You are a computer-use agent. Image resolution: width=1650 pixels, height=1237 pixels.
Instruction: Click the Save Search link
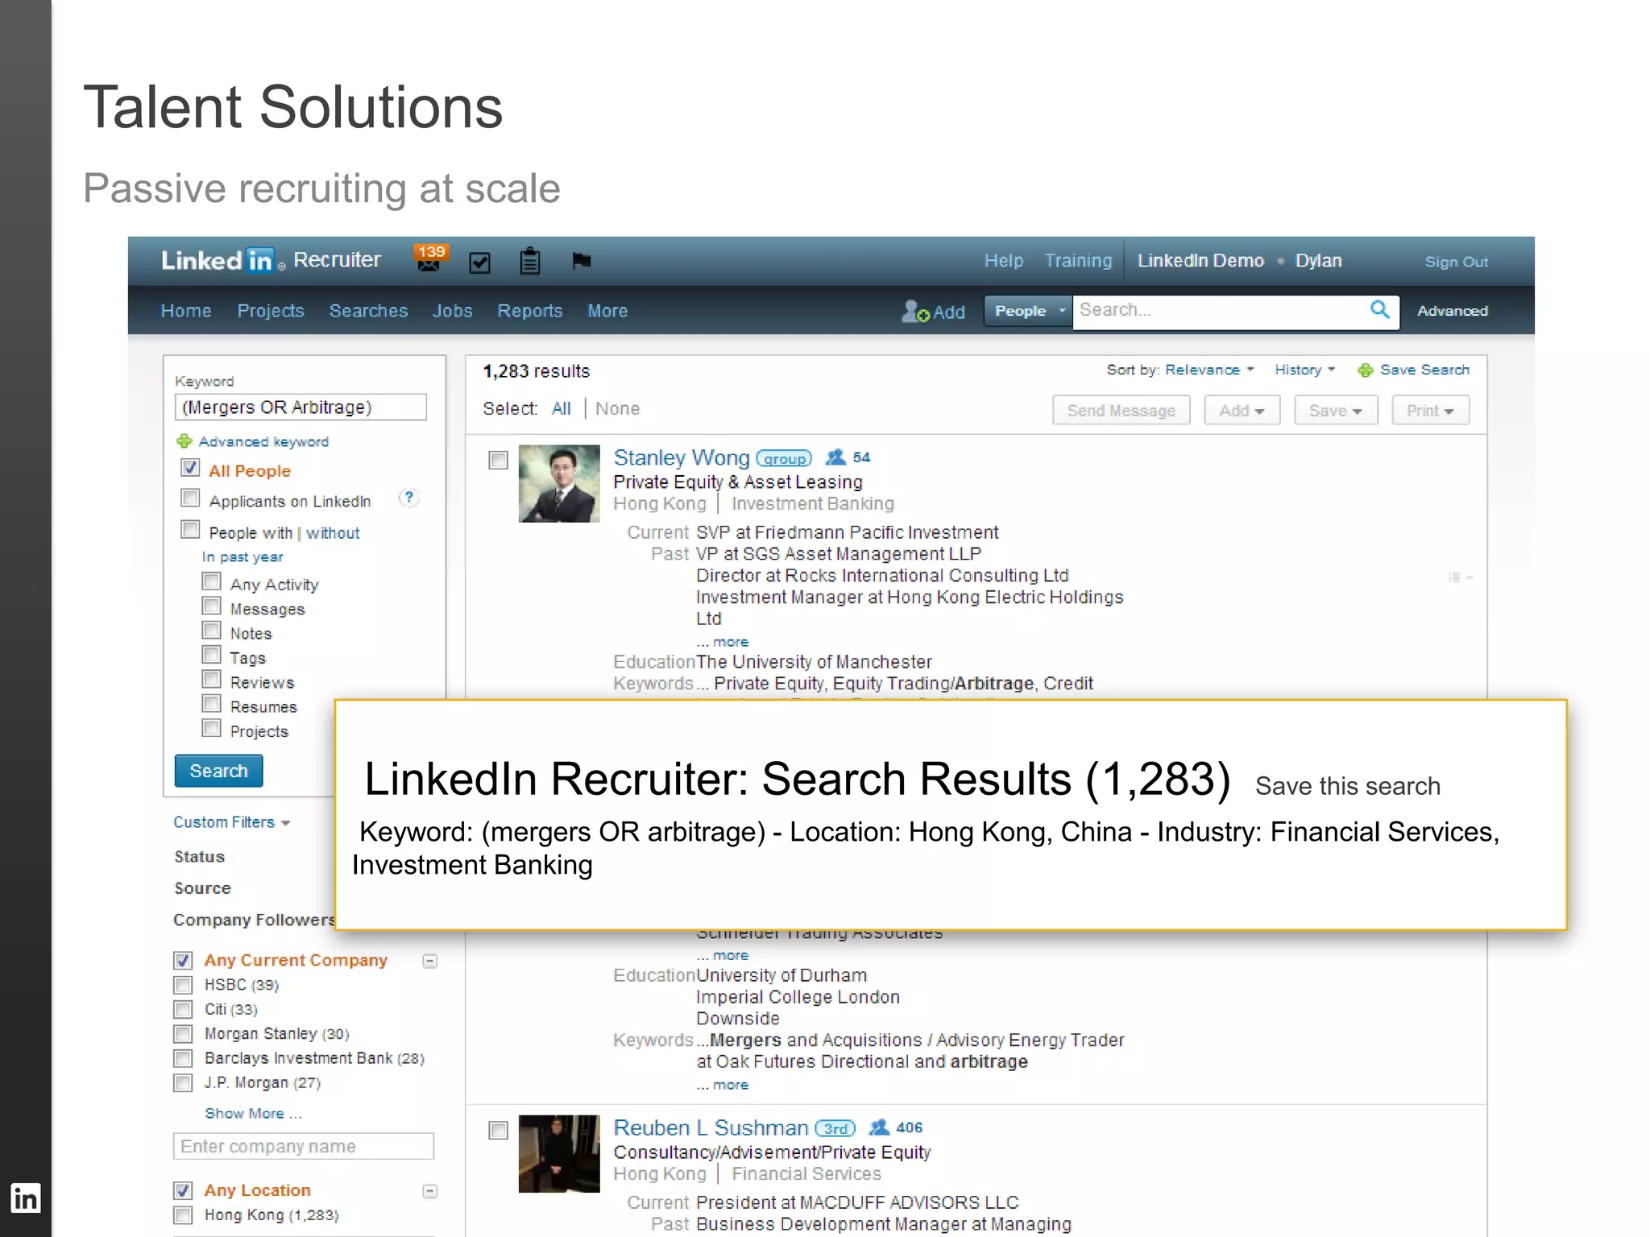[1424, 370]
